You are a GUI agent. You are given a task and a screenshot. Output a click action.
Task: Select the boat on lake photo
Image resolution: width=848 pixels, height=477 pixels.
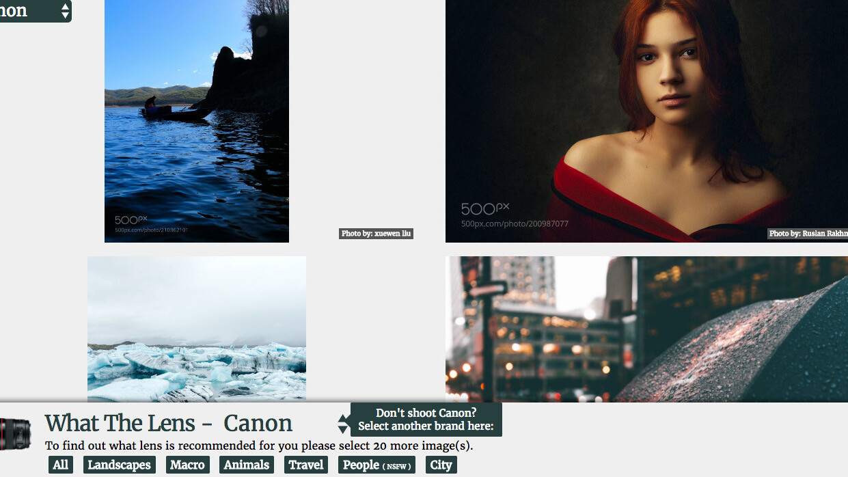click(197, 121)
